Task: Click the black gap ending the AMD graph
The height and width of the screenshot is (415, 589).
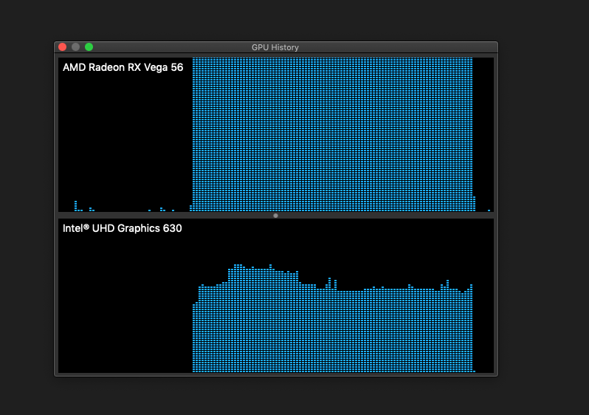Action: [483, 133]
